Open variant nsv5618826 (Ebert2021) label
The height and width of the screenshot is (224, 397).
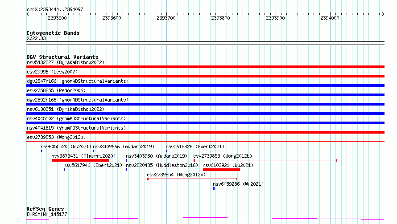(x=195, y=147)
